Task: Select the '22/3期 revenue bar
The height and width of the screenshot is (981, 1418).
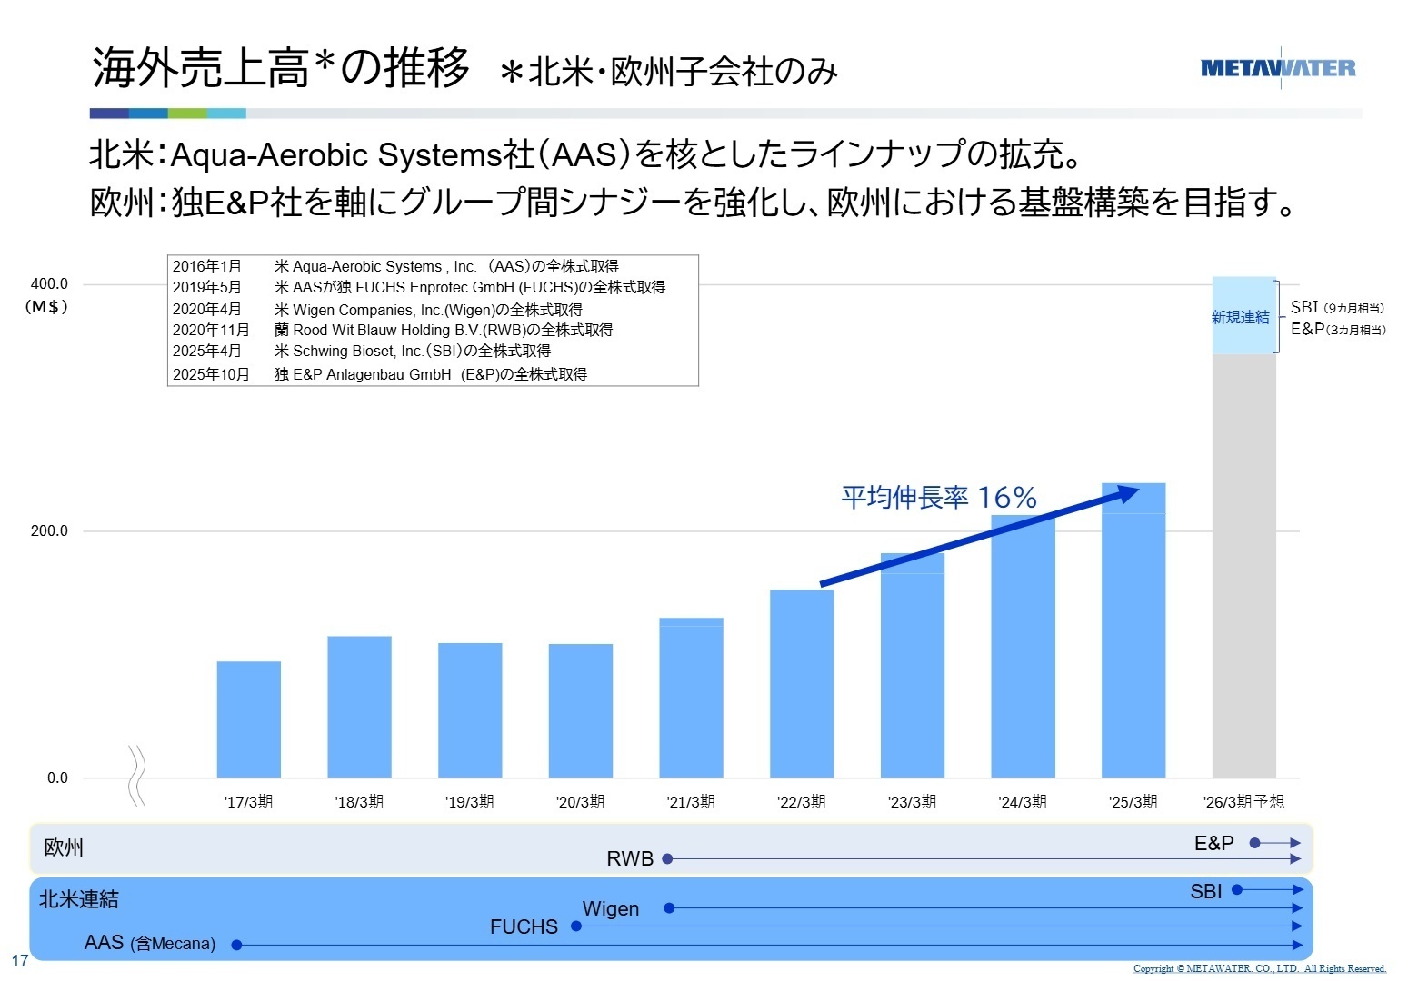Action: click(801, 681)
